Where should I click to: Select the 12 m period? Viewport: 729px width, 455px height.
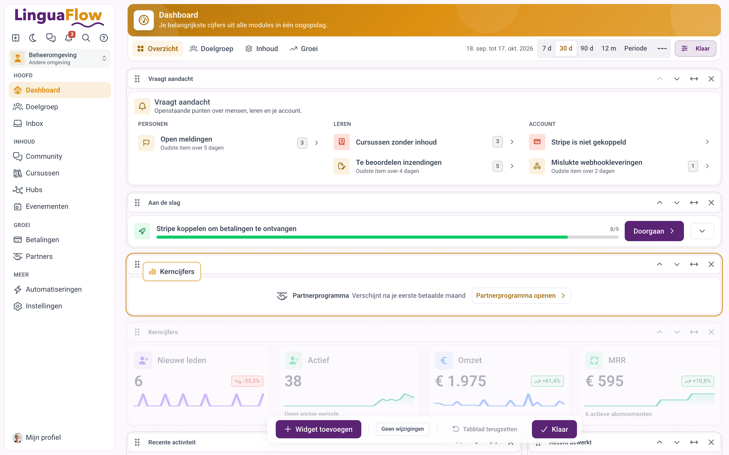click(609, 49)
